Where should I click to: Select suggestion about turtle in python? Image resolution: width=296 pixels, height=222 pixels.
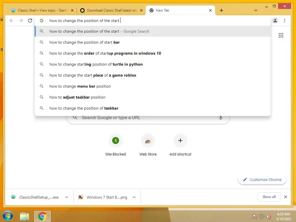click(153, 64)
